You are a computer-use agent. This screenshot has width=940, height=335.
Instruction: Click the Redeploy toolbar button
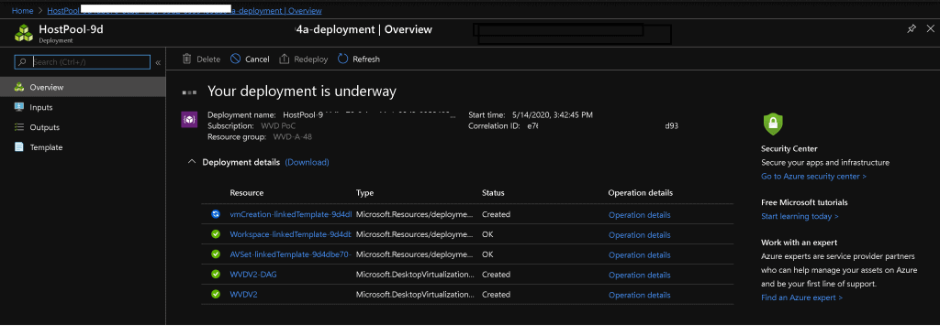[x=303, y=59]
